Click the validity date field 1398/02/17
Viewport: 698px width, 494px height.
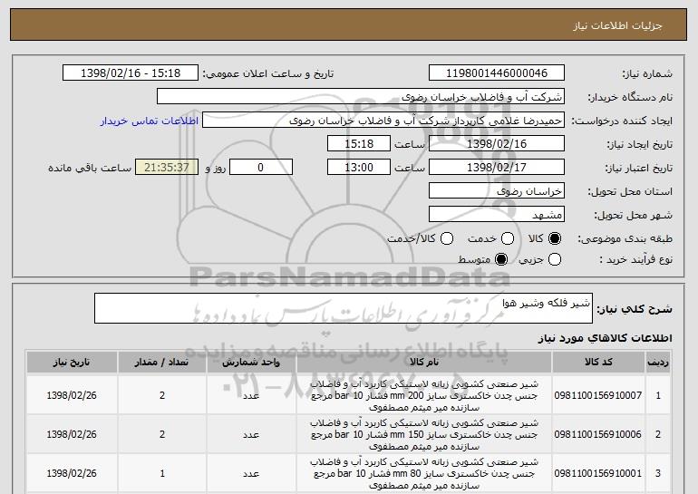[497, 168]
